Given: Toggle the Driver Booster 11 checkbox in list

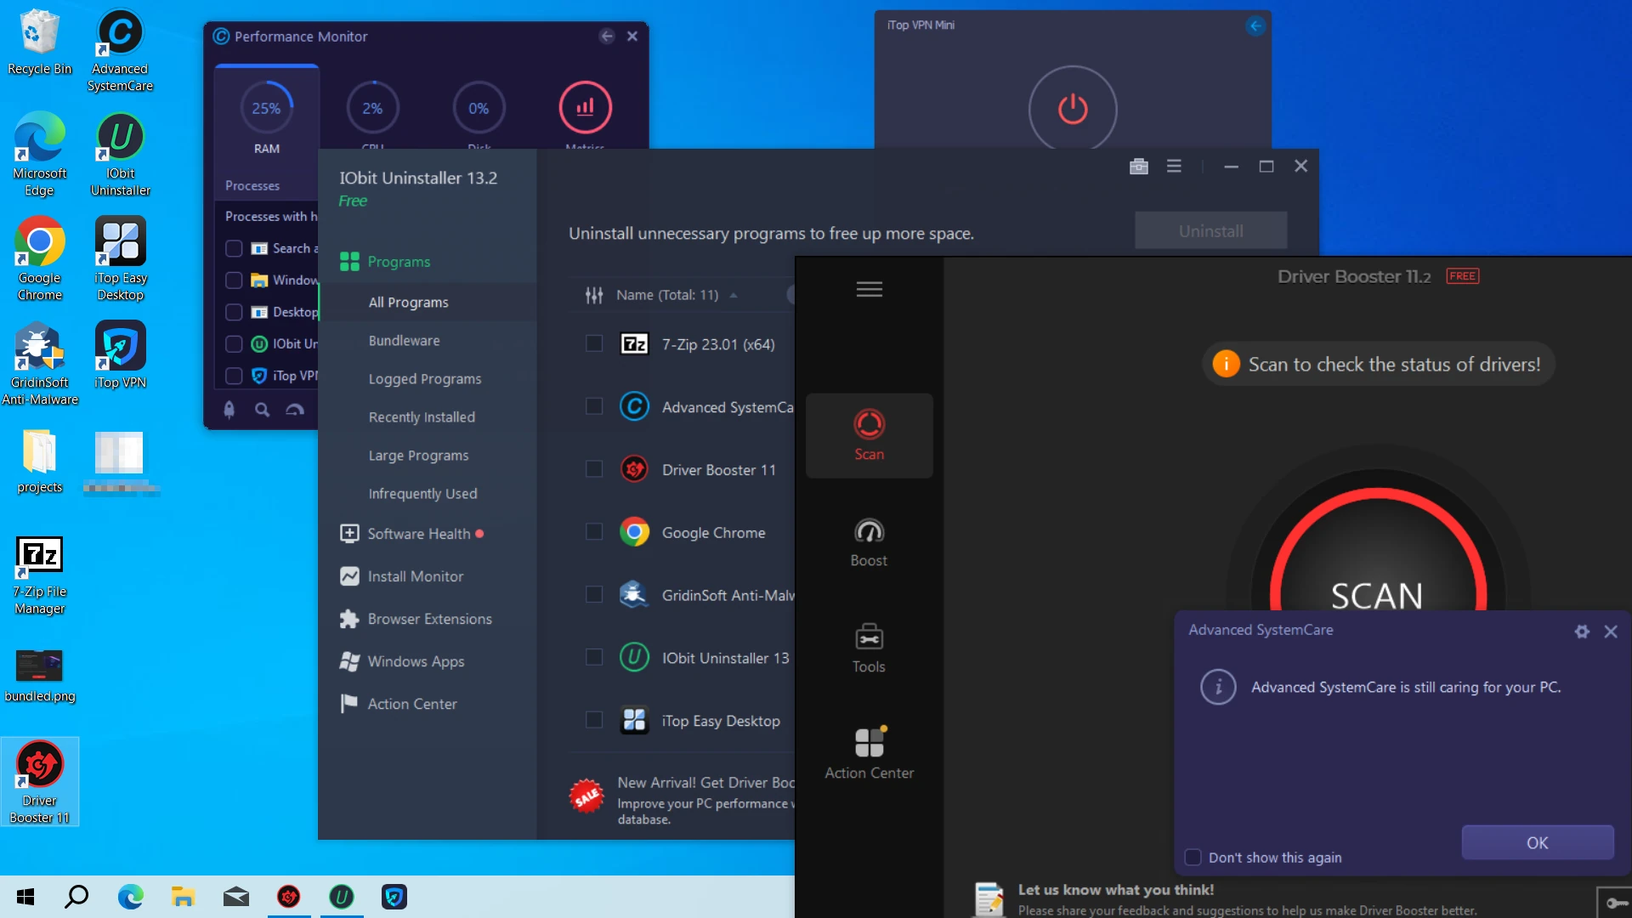Looking at the screenshot, I should tap(594, 468).
